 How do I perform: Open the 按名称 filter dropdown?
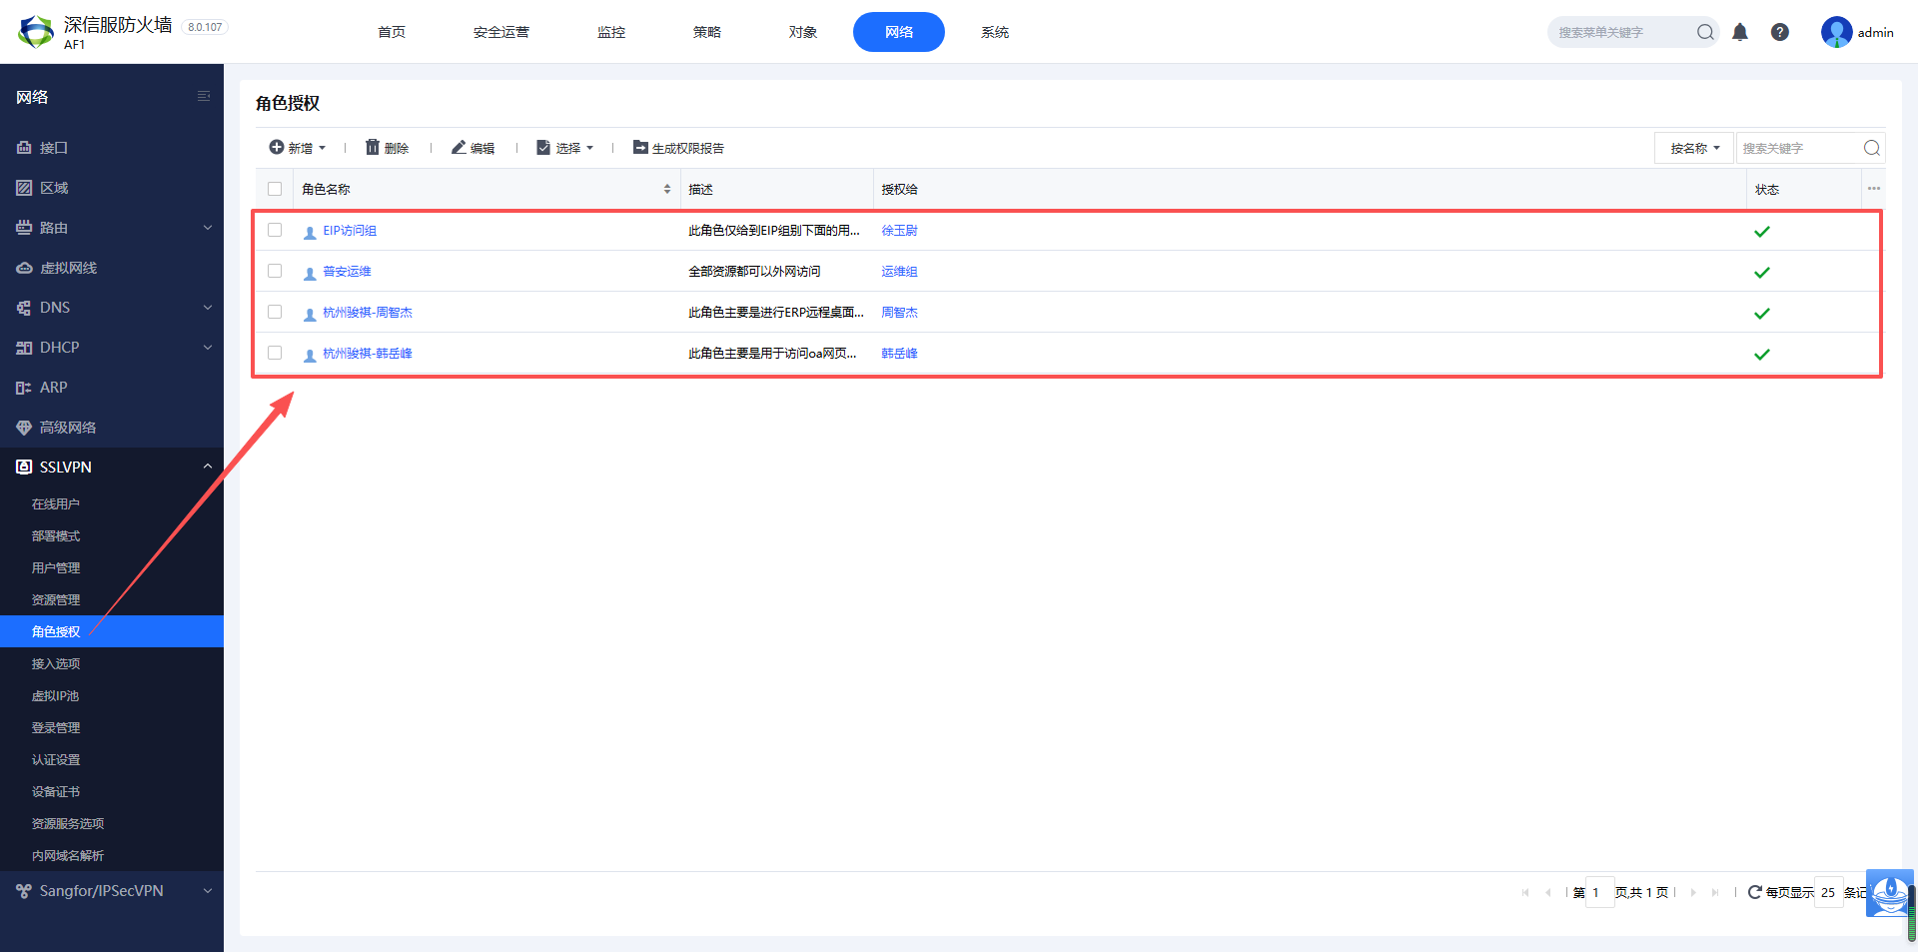click(1694, 148)
